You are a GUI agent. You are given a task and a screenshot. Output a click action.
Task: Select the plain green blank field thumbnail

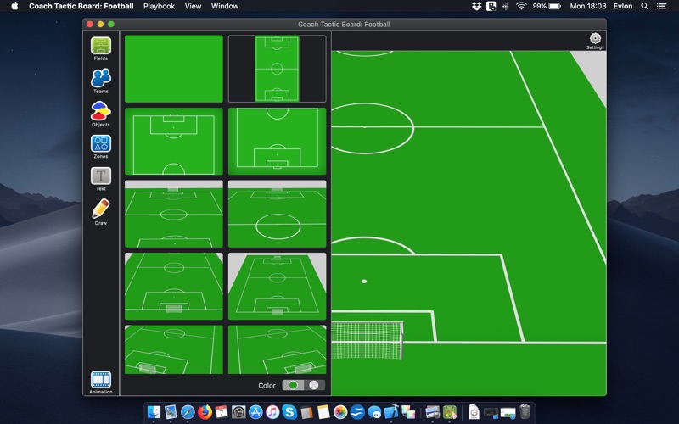point(174,69)
